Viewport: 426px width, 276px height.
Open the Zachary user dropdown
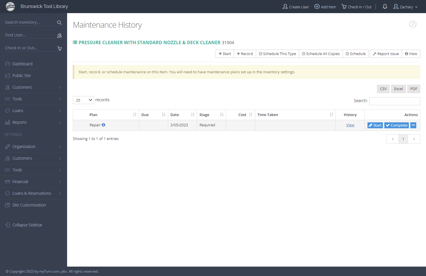[x=405, y=7]
